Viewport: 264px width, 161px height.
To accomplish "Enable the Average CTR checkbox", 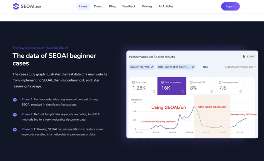I will pos(191,82).
